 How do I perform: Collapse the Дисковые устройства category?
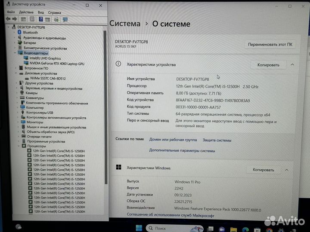[16, 73]
